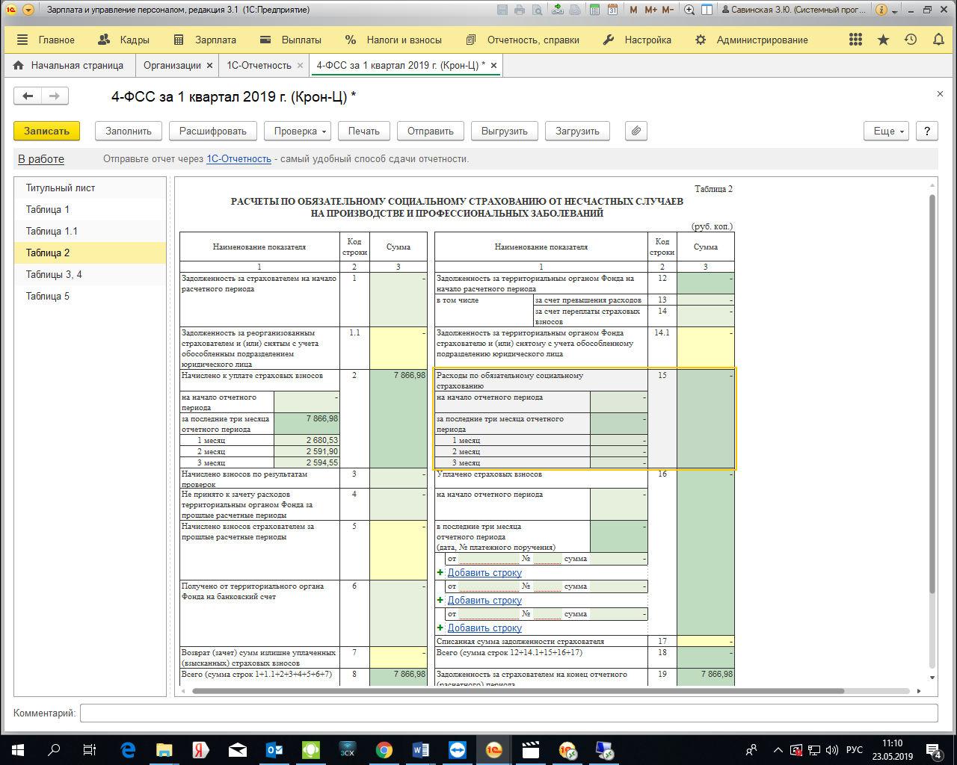This screenshot has height=765, width=957.
Task: Open the notifications bell icon
Action: [938, 40]
